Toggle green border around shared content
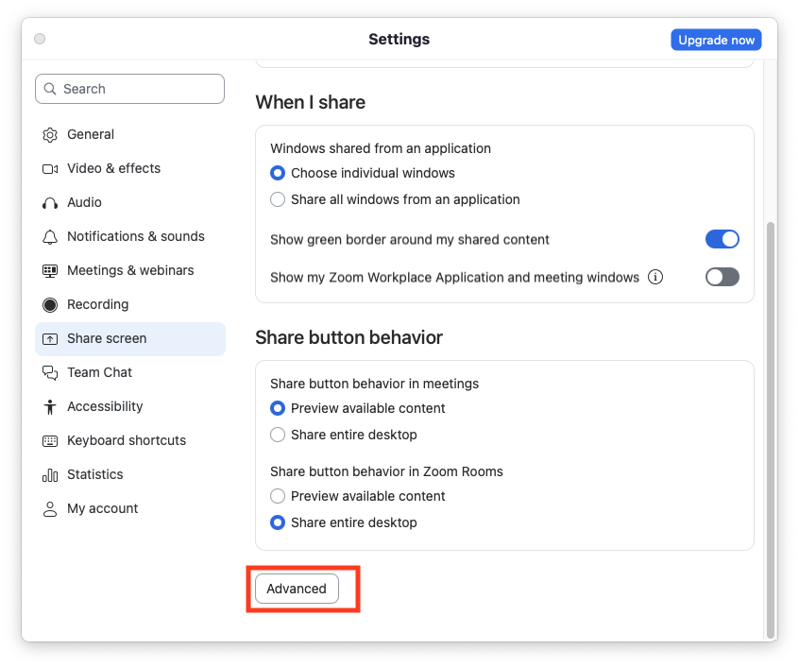 coord(722,239)
